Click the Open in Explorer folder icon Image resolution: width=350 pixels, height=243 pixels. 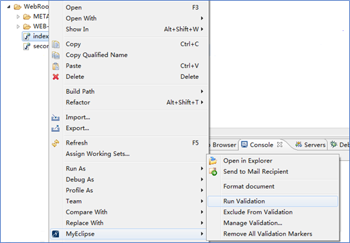pos(213,161)
